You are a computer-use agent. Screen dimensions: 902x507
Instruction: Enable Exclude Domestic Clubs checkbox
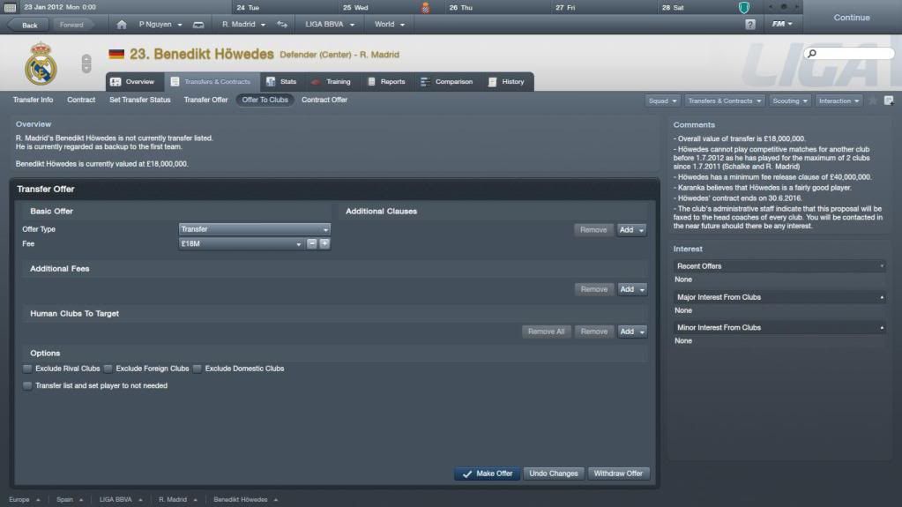197,369
